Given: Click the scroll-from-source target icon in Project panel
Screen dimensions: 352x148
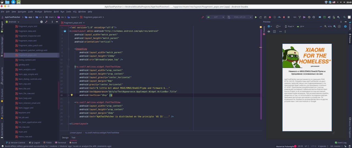Looking at the screenshot, I should [42, 22].
